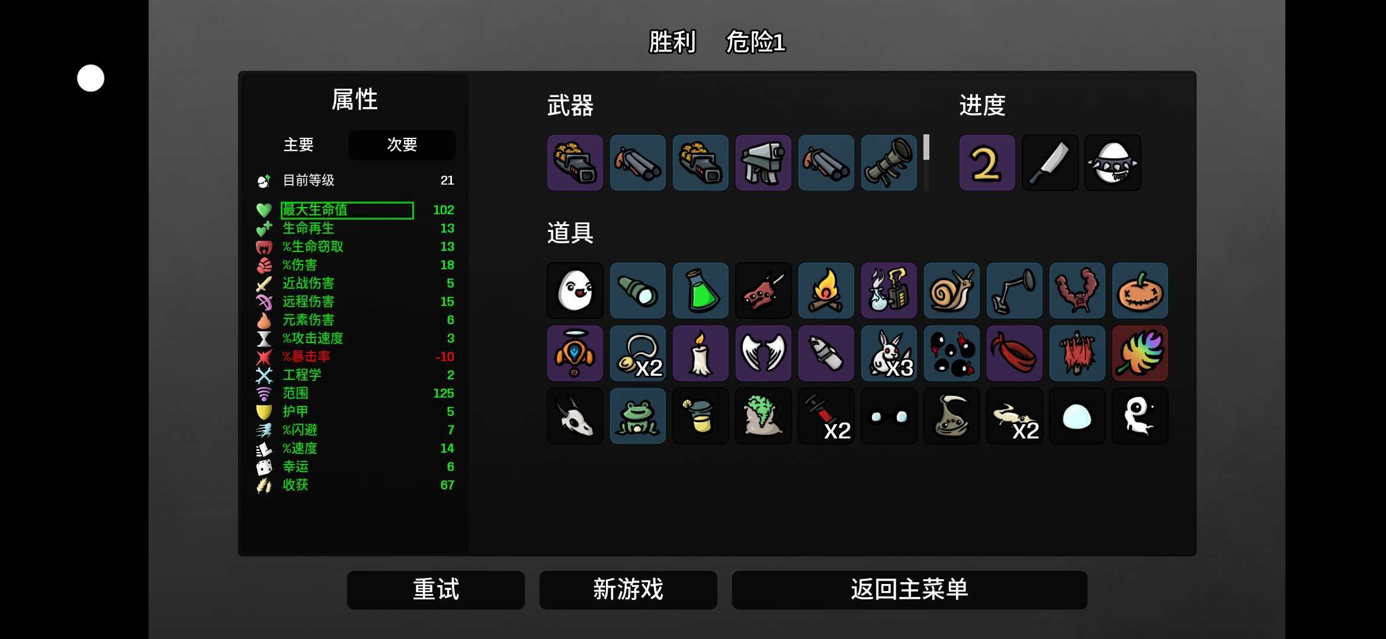Click 返回主菜单 to return to menu
The height and width of the screenshot is (639, 1386).
[909, 590]
